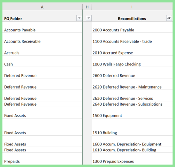
Task: Select the '1300 Prepaid Expenses' cell
Action: click(x=132, y=158)
